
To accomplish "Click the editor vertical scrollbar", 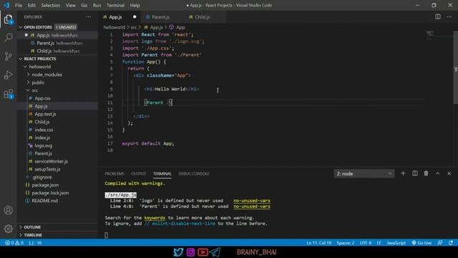I will coord(455,67).
